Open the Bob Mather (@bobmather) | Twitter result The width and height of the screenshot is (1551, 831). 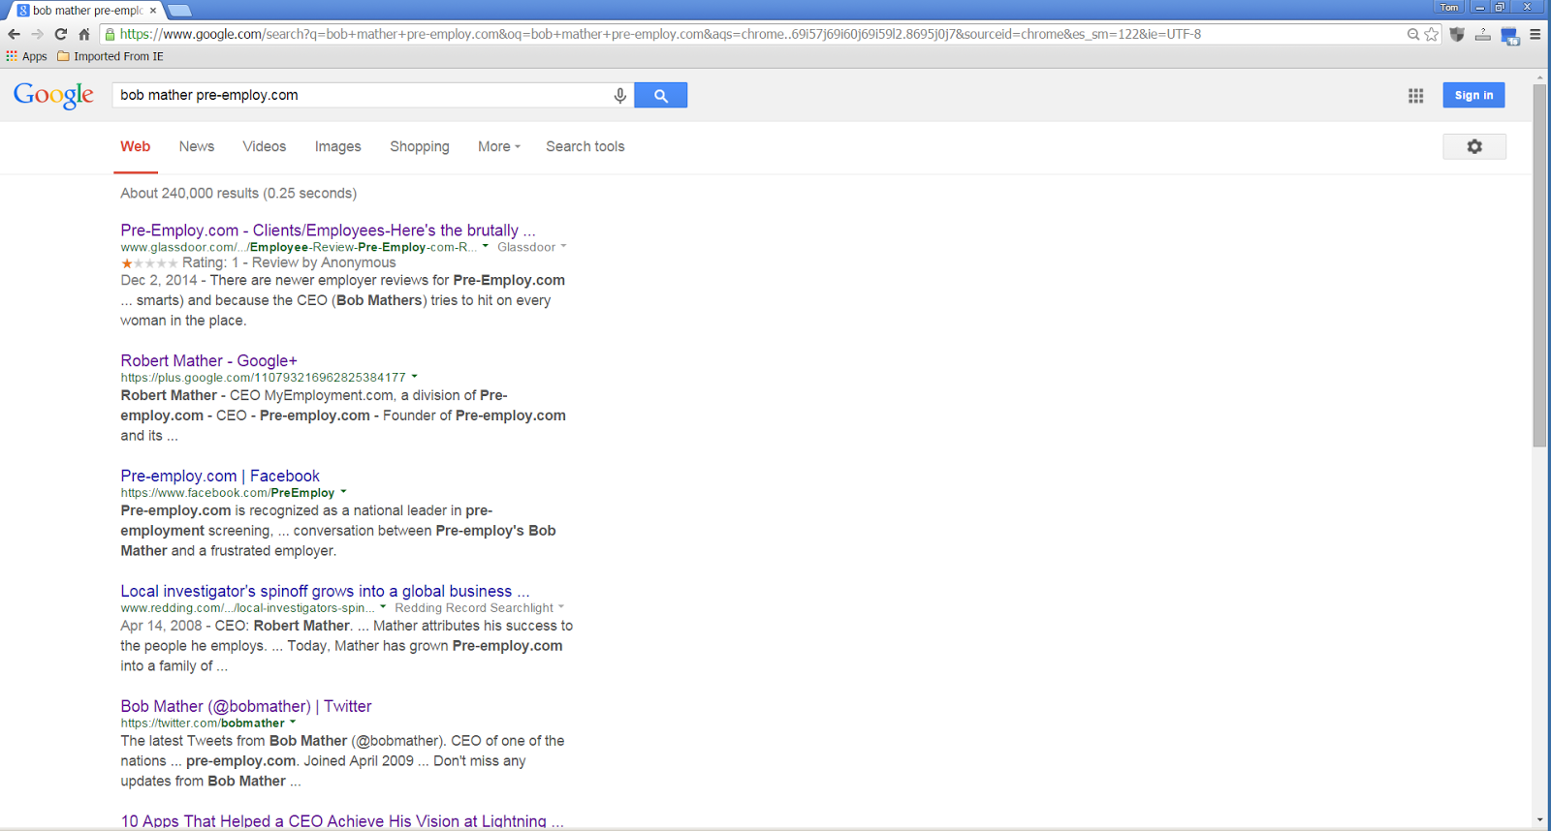(x=246, y=706)
